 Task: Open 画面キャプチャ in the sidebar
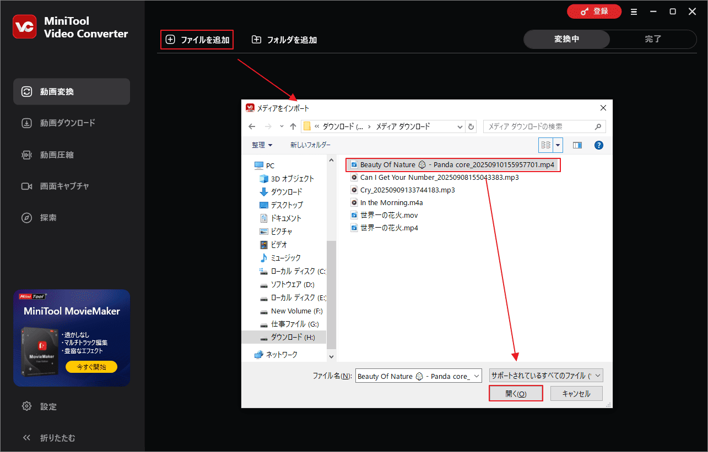(72, 186)
